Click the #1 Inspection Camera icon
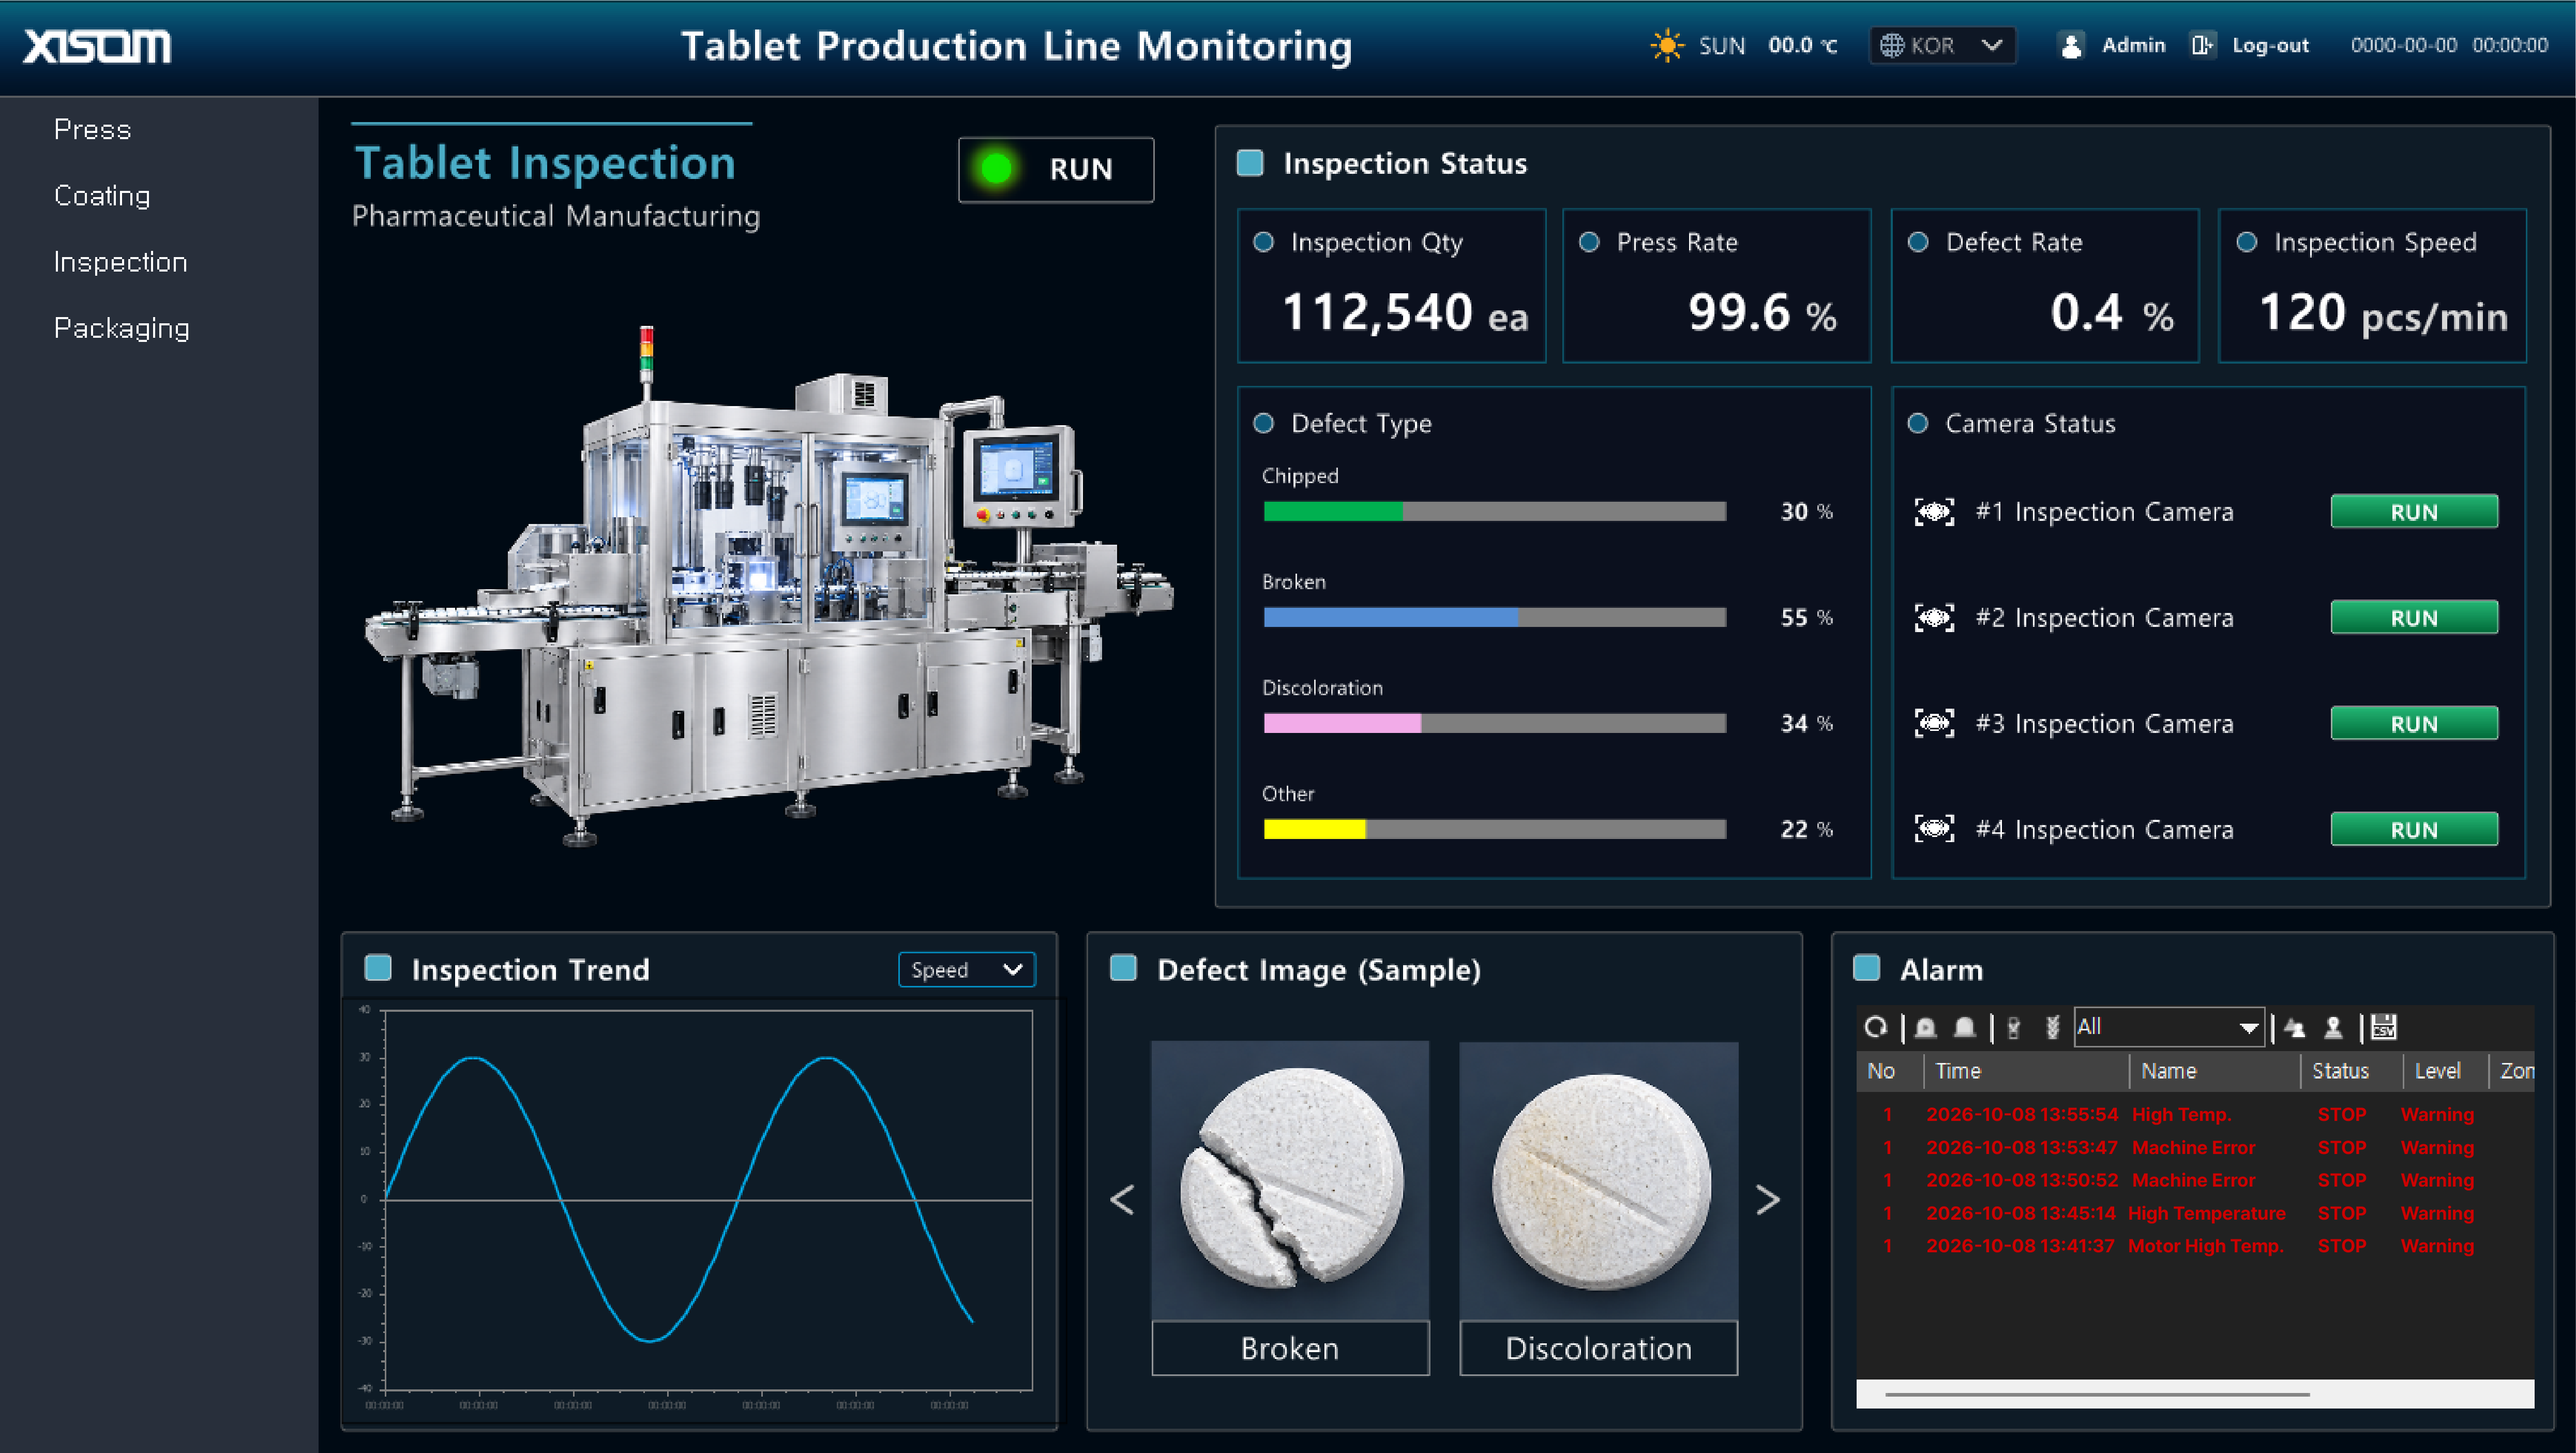 pyautogui.click(x=1934, y=512)
